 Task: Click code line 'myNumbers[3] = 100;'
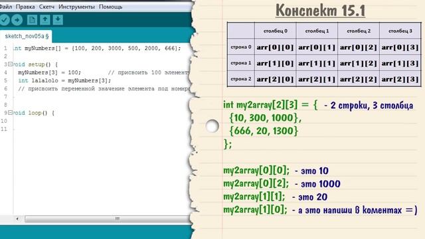point(50,72)
